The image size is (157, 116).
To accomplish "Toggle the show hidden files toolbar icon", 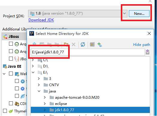I will click(x=92, y=44).
